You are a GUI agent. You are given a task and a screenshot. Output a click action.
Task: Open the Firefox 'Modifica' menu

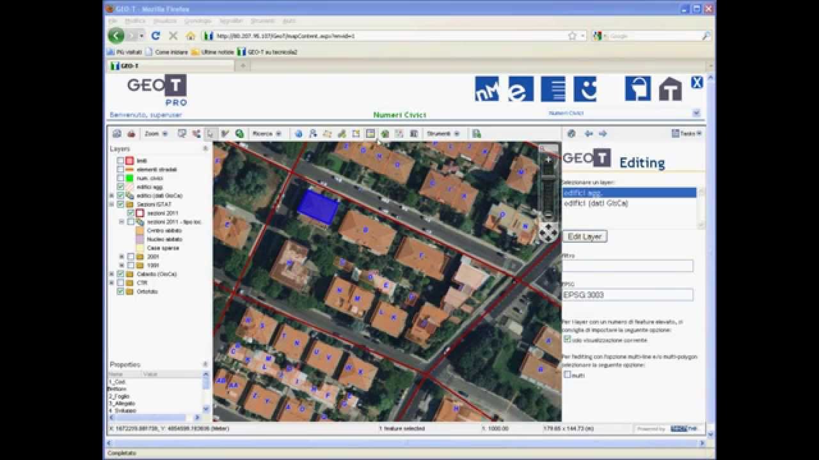tap(135, 21)
